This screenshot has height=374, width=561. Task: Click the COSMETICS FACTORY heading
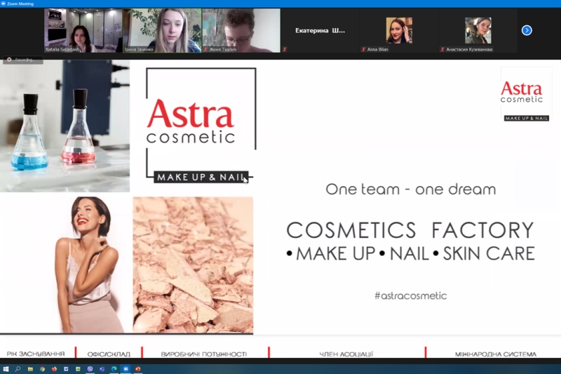410,229
